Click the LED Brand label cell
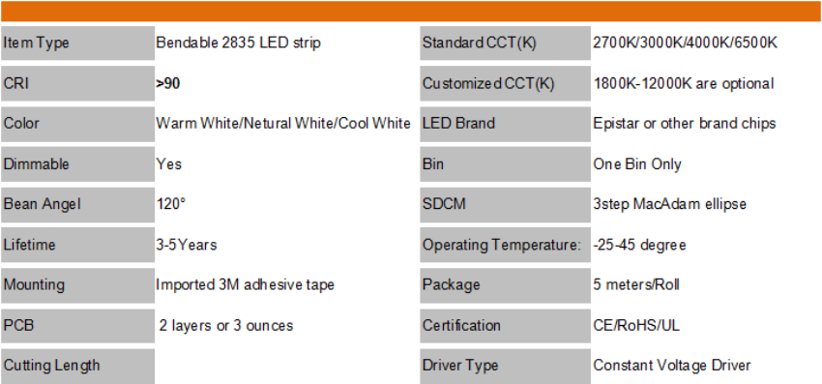This screenshot has height=384, width=822. tap(506, 124)
